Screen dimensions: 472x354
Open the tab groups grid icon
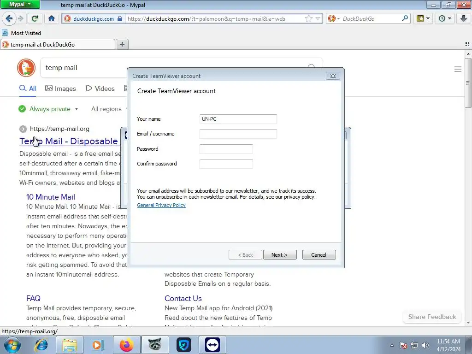tap(467, 44)
